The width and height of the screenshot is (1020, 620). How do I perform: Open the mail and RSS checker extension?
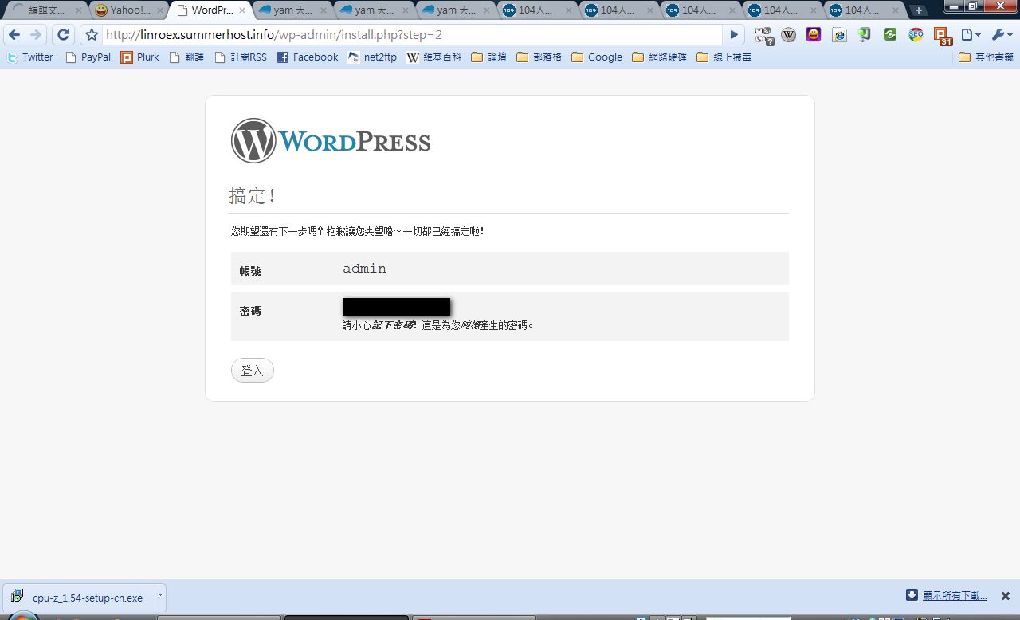click(764, 35)
